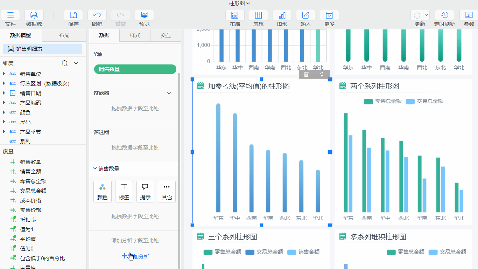This screenshot has height=269, width=478.
Task: Click the Scheduled Refresh (定时刷新) icon
Action: [444, 15]
